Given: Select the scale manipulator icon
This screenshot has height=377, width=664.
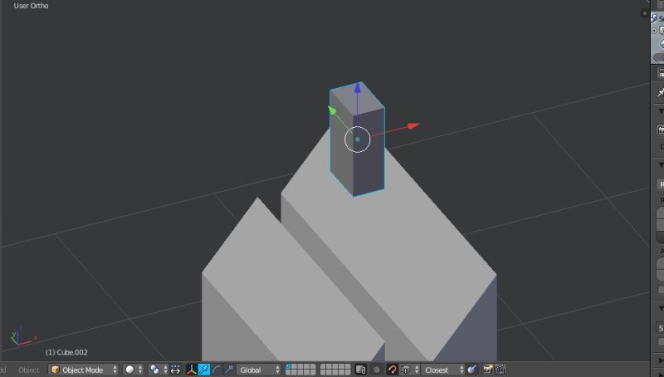Looking at the screenshot, I should (229, 370).
